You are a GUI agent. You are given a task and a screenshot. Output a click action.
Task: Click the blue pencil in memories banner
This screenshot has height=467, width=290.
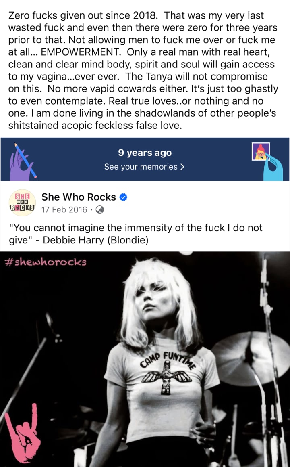[x=25, y=161]
